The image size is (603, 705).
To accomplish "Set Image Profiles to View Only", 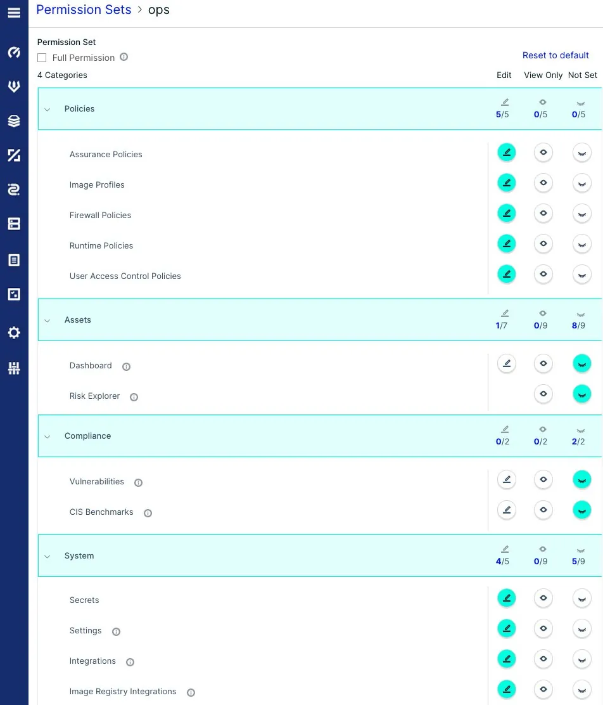I will point(543,183).
